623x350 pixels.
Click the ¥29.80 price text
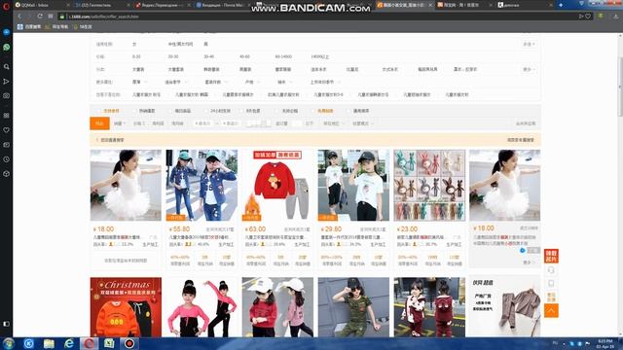coord(331,229)
